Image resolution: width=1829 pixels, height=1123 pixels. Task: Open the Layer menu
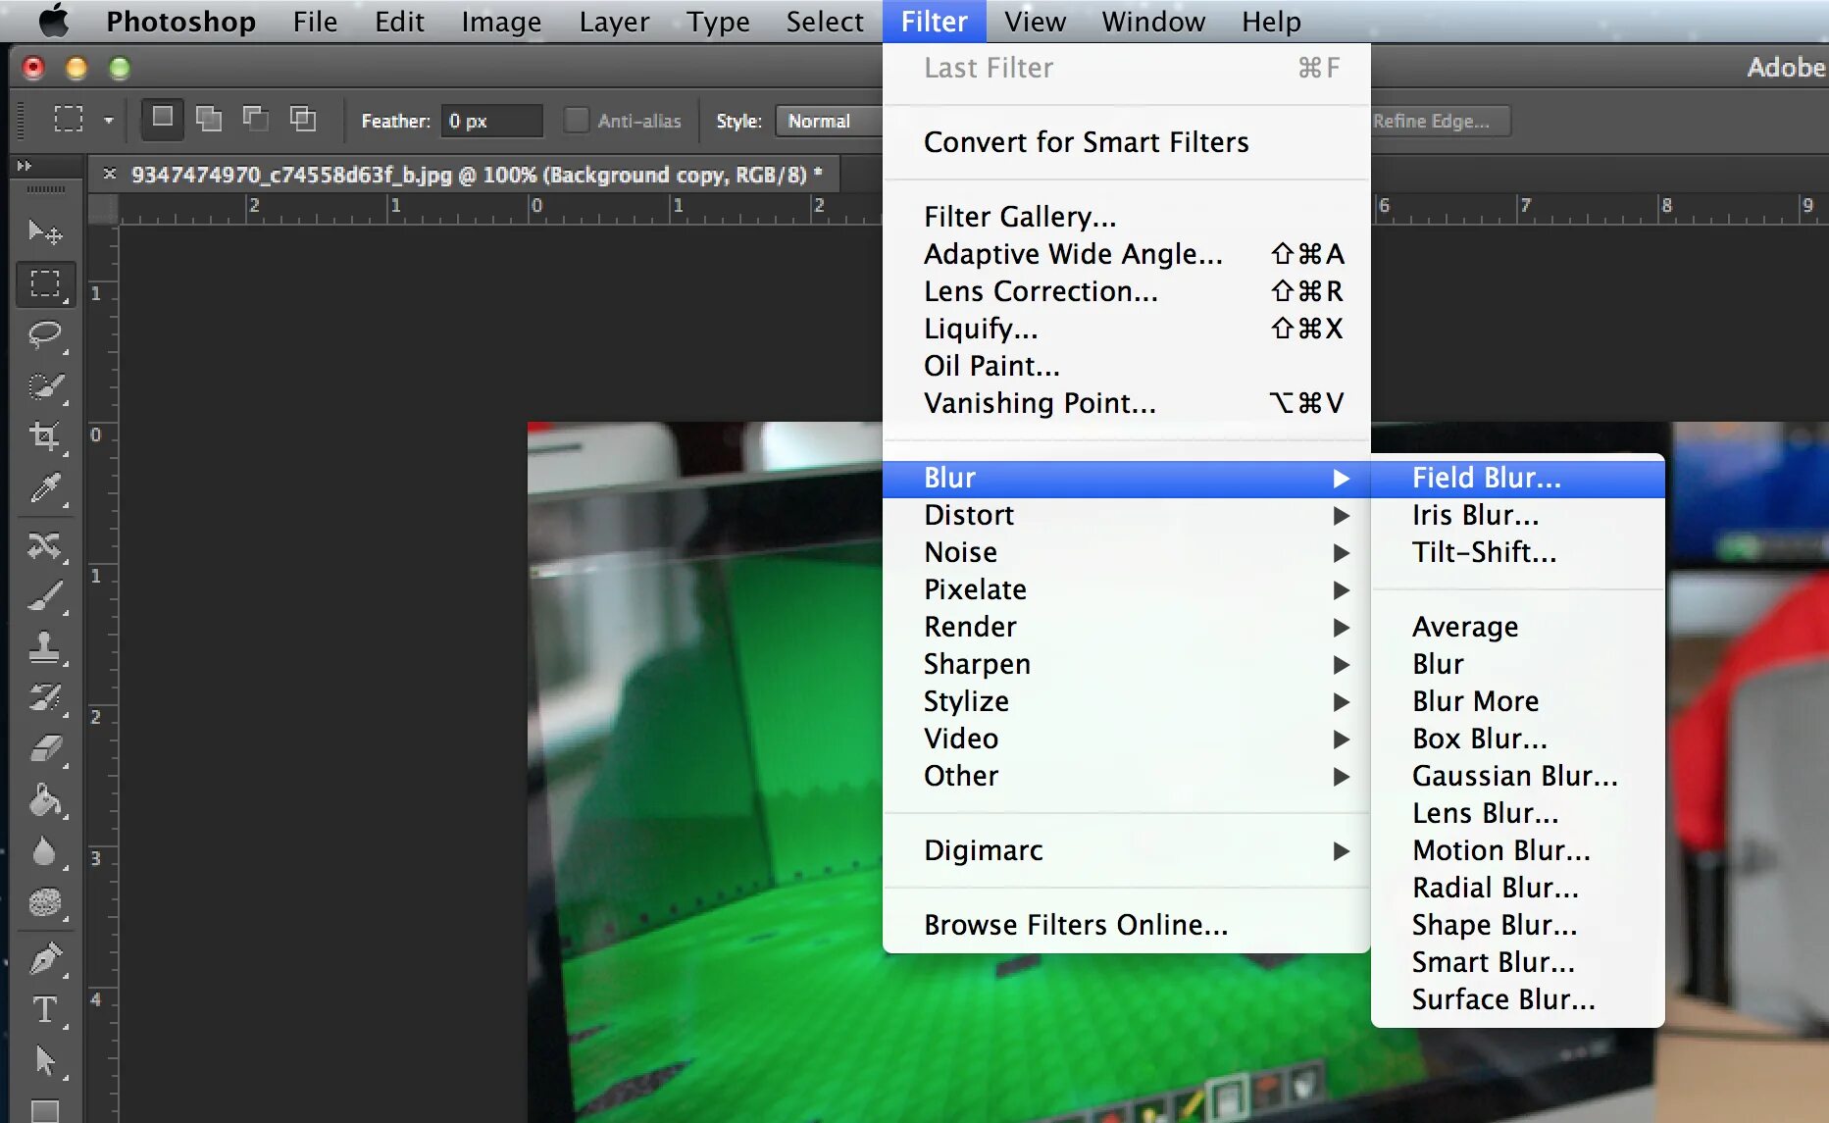pos(614,21)
